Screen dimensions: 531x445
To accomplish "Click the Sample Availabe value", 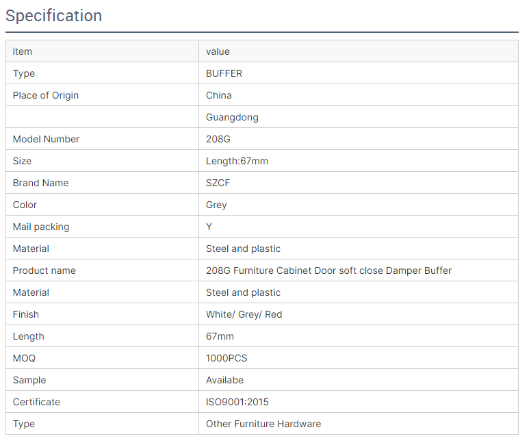I will coord(225,380).
